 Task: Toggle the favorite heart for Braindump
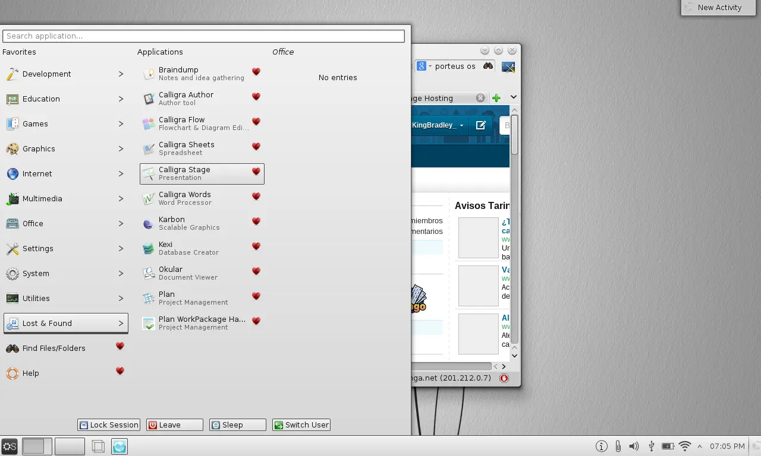(x=256, y=72)
